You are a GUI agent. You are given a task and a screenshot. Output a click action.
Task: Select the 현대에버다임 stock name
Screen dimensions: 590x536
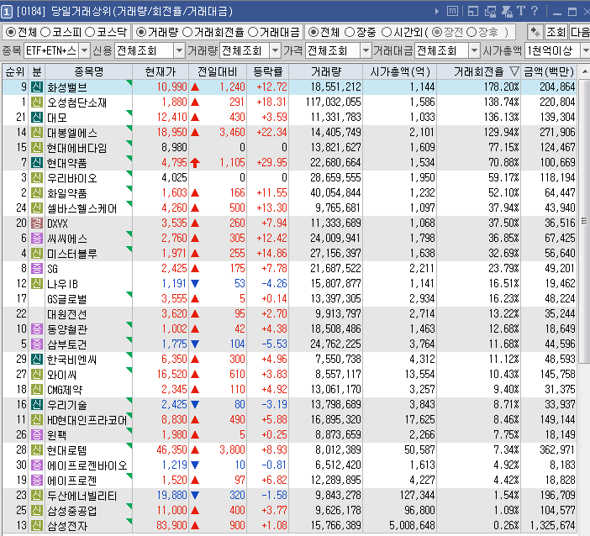[76, 148]
